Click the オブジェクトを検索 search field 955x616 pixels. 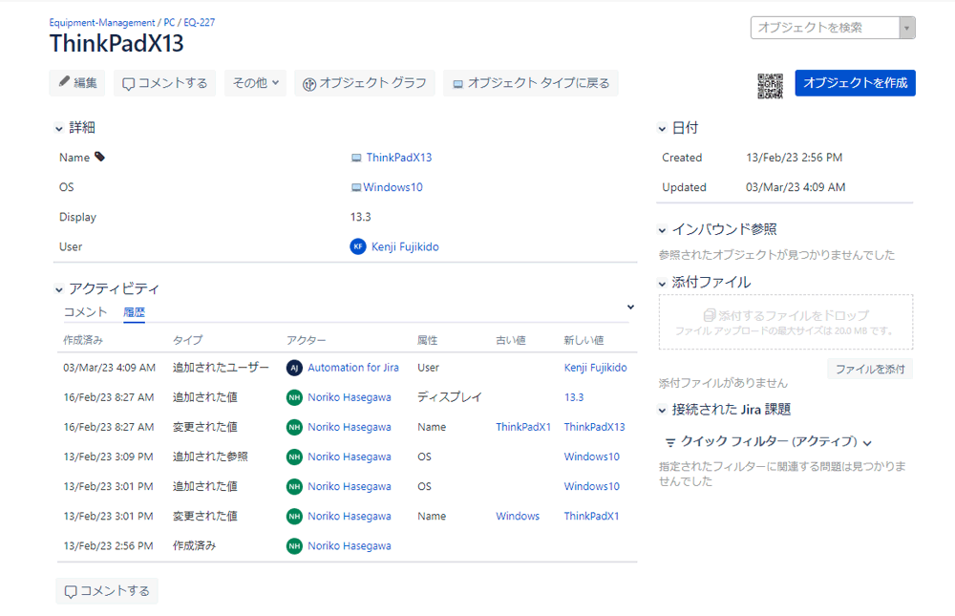click(x=825, y=28)
